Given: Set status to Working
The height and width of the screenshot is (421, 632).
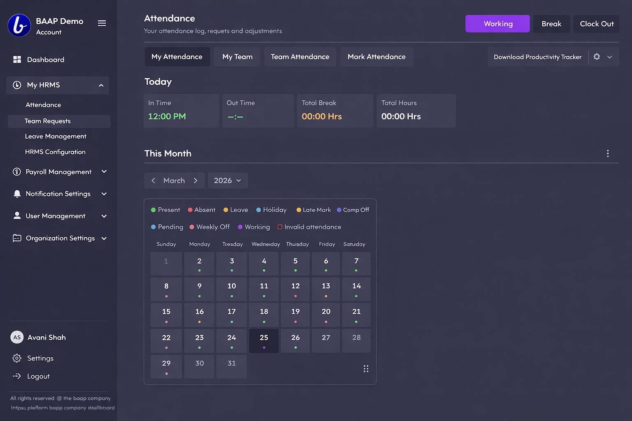Looking at the screenshot, I should point(497,24).
